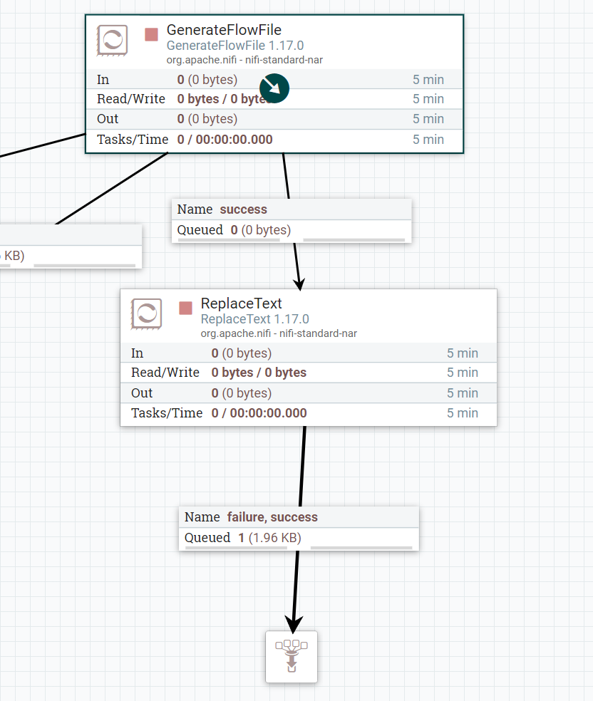
Task: Click the backpressure bar under the success queue
Action: tap(228, 240)
